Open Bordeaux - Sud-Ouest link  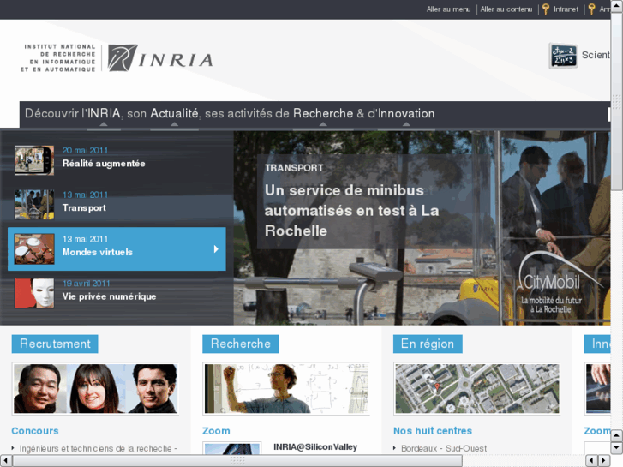click(x=444, y=449)
